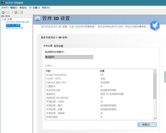Select the 多帧采样 AA (MFAA) row

click(99, 98)
